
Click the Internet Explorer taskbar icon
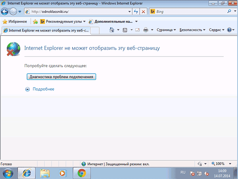click(x=27, y=173)
